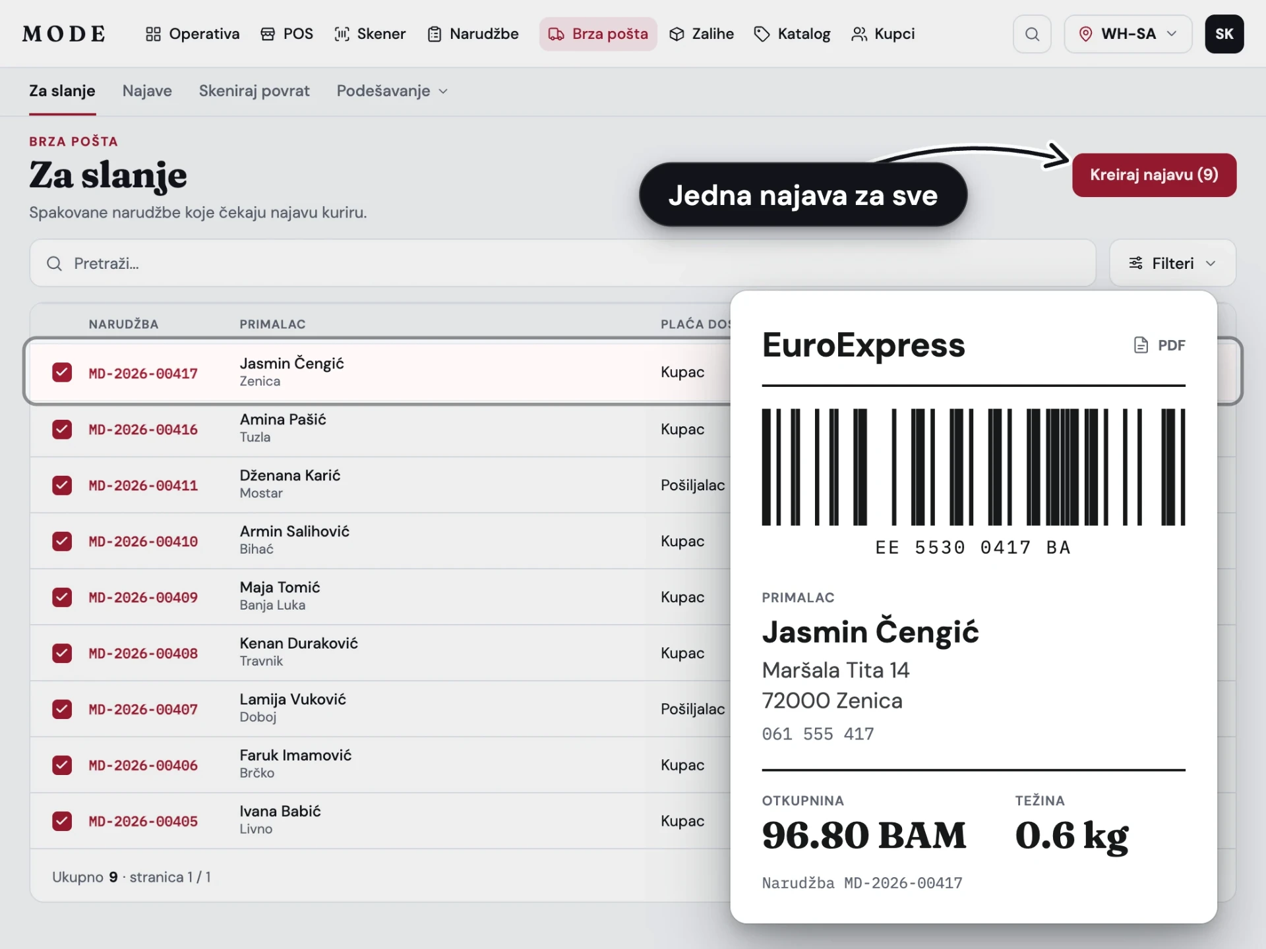Uncheck order MD-2026-00410
The width and height of the screenshot is (1266, 949).
pos(62,541)
